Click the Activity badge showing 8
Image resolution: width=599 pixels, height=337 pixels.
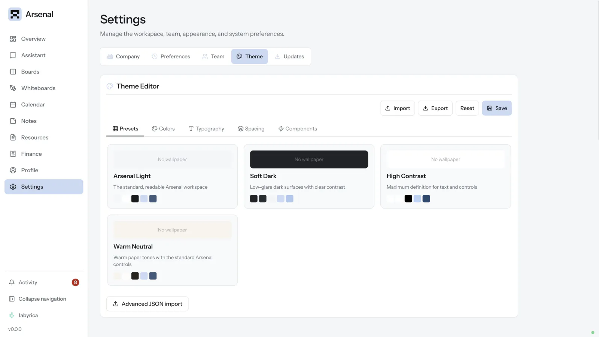(x=75, y=282)
